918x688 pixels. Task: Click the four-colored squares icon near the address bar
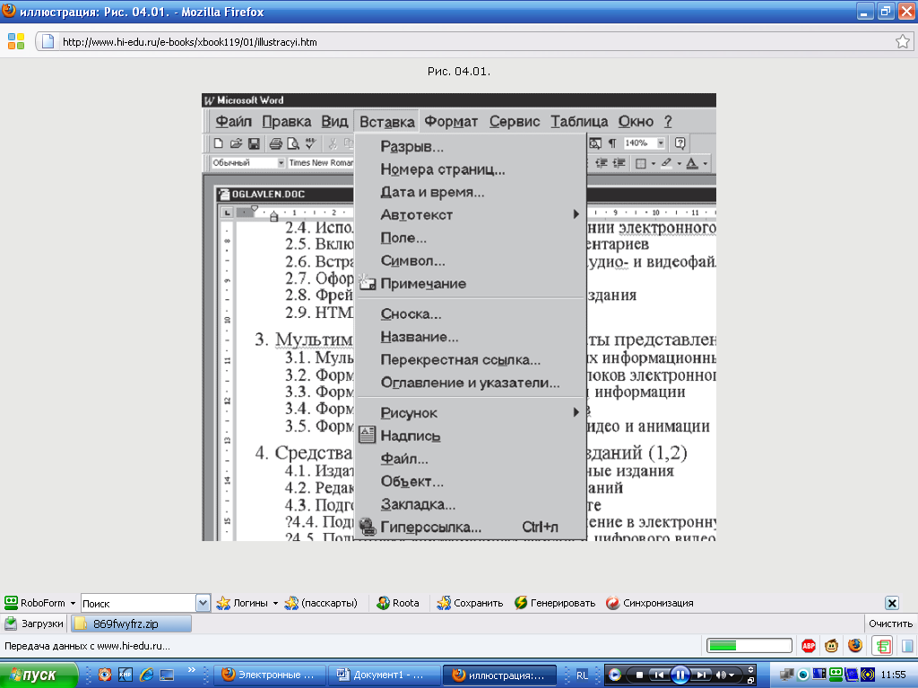(x=16, y=41)
